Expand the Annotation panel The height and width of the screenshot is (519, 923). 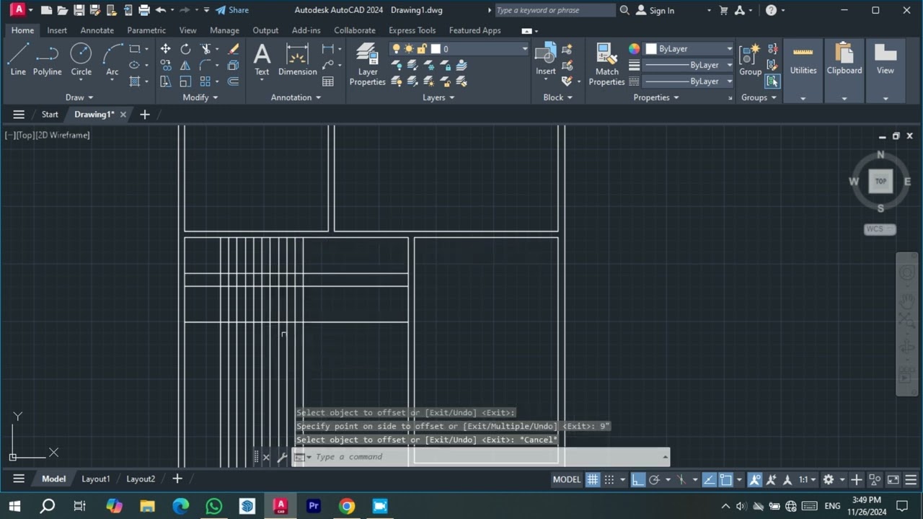tap(296, 97)
